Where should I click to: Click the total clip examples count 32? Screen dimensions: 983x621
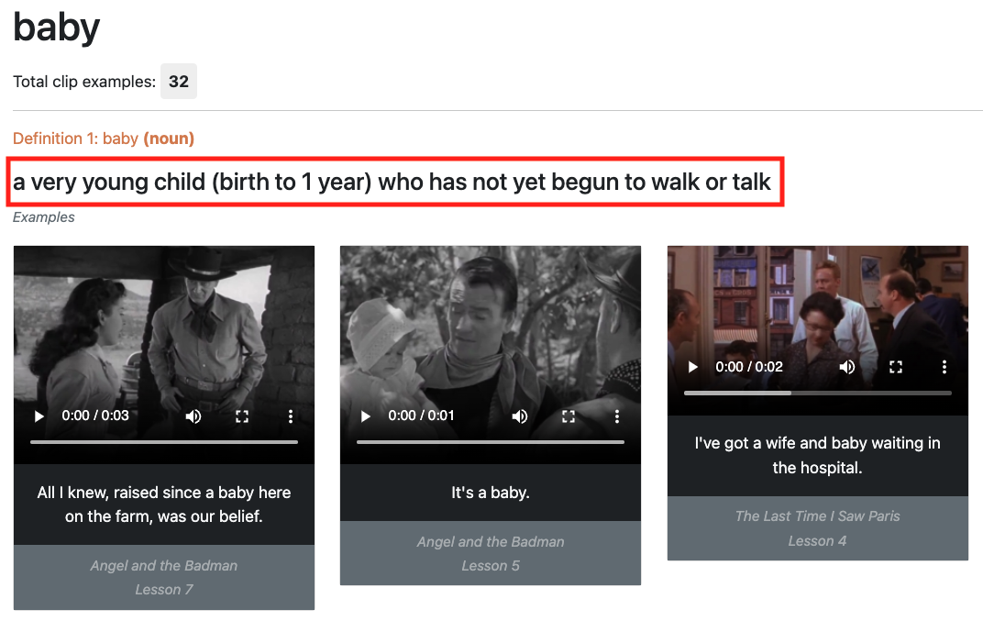[x=179, y=82]
